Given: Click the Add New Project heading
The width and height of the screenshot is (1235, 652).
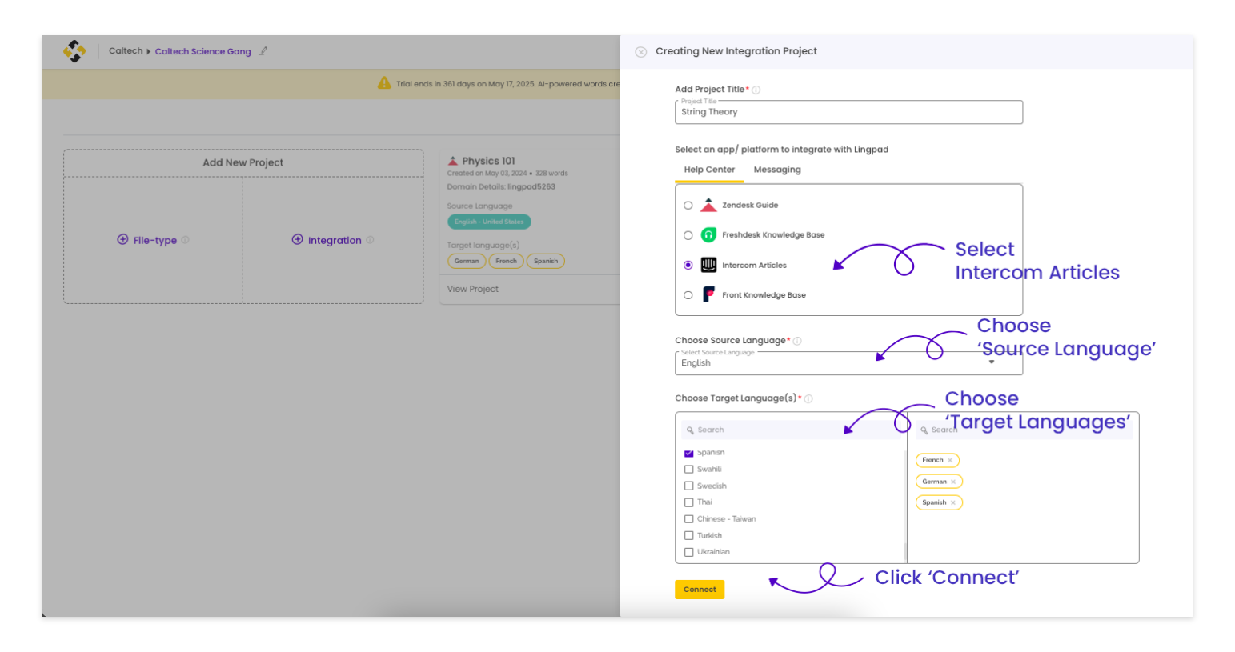Looking at the screenshot, I should pyautogui.click(x=243, y=162).
